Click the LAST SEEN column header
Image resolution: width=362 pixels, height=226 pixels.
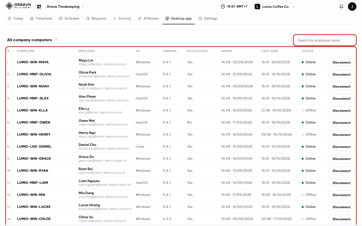(269, 51)
